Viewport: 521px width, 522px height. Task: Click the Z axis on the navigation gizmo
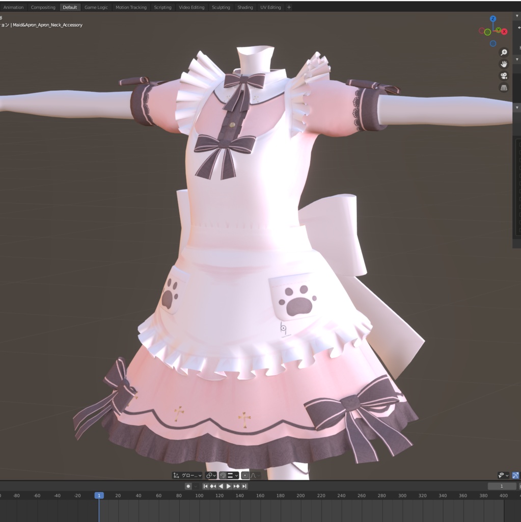pyautogui.click(x=493, y=19)
